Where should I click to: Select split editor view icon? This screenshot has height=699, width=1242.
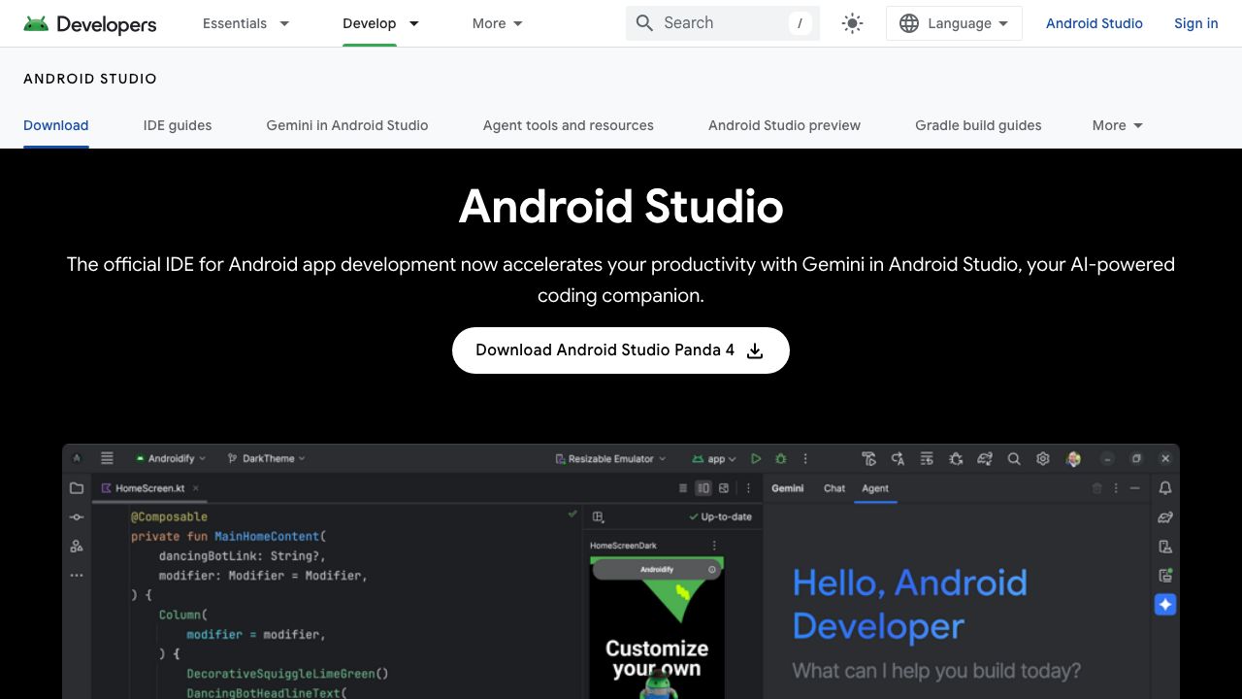pos(703,488)
